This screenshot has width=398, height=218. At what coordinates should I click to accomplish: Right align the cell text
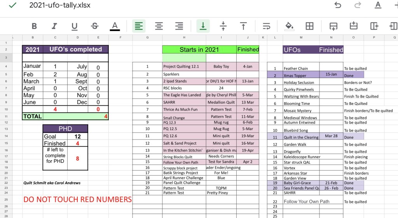(x=179, y=26)
